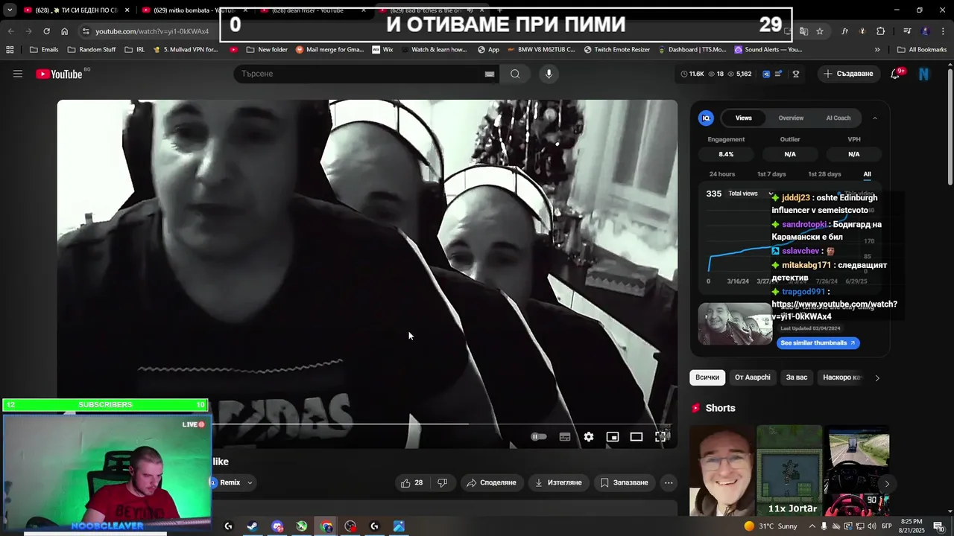Open Steam from the taskbar

click(253, 526)
